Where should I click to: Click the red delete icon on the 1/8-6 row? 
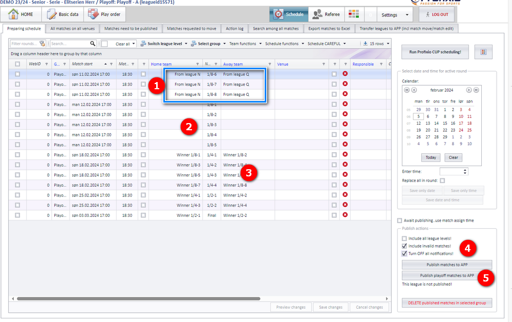(x=345, y=73)
